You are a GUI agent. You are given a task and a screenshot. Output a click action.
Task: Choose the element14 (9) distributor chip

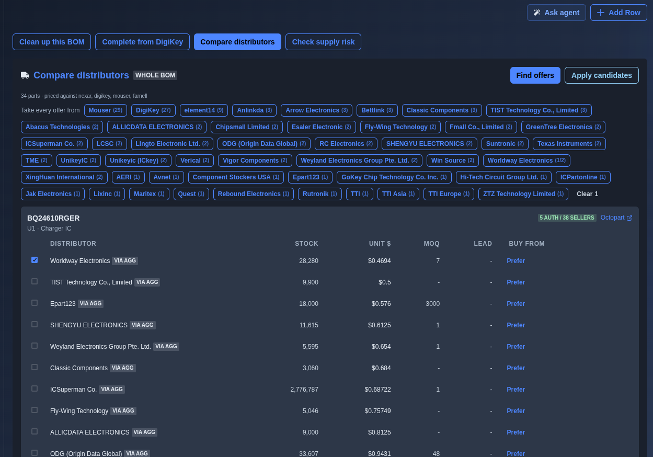coord(204,110)
